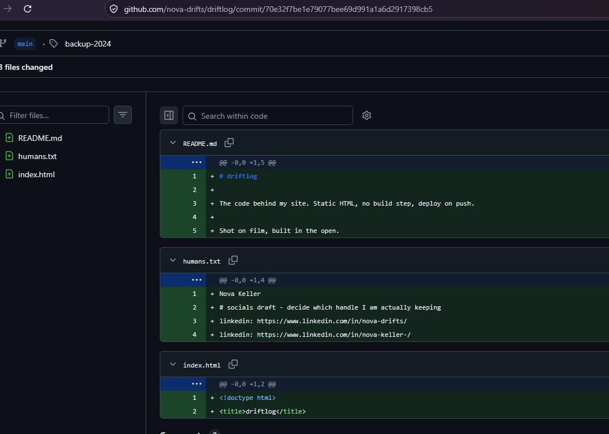
Task: Copy the README.md file path
Action: (x=229, y=143)
